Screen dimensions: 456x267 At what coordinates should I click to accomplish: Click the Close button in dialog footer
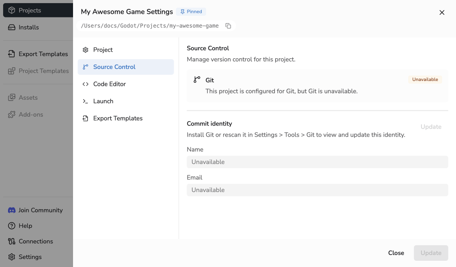pos(396,253)
